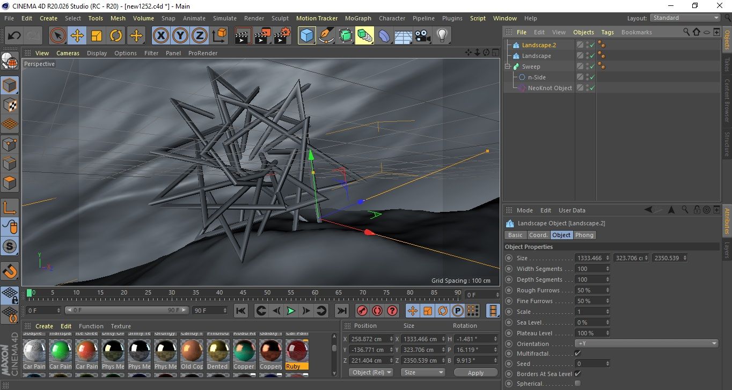Screen dimensions: 732x390
Task: Toggle green checkmark for Landscape.2 object
Action: (592, 45)
